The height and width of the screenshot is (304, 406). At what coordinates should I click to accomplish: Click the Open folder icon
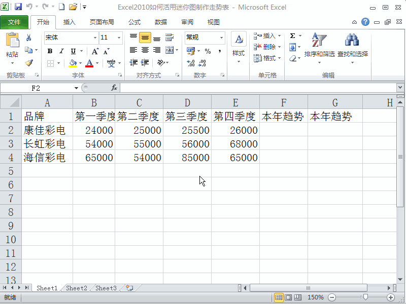click(73, 7)
